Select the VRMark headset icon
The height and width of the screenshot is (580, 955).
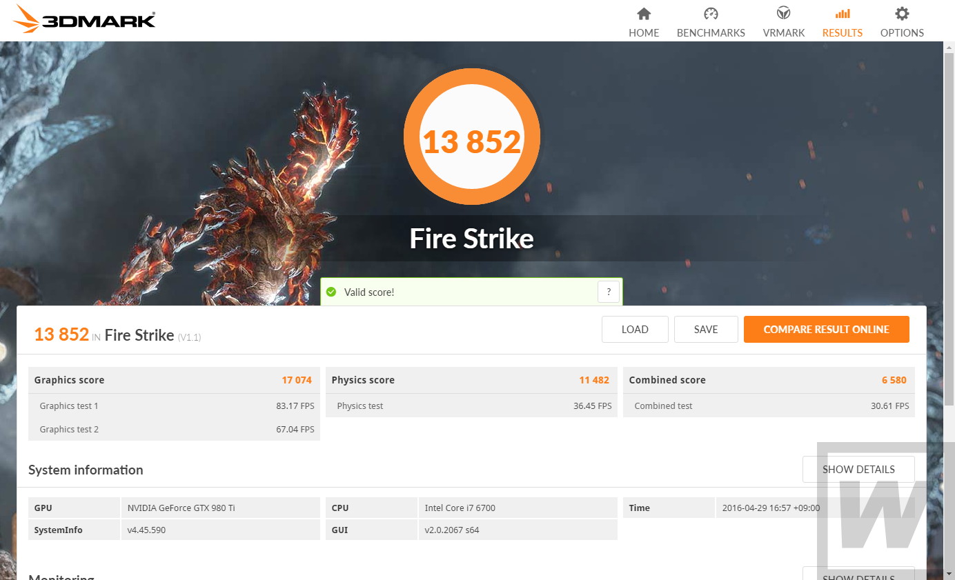[x=784, y=14]
